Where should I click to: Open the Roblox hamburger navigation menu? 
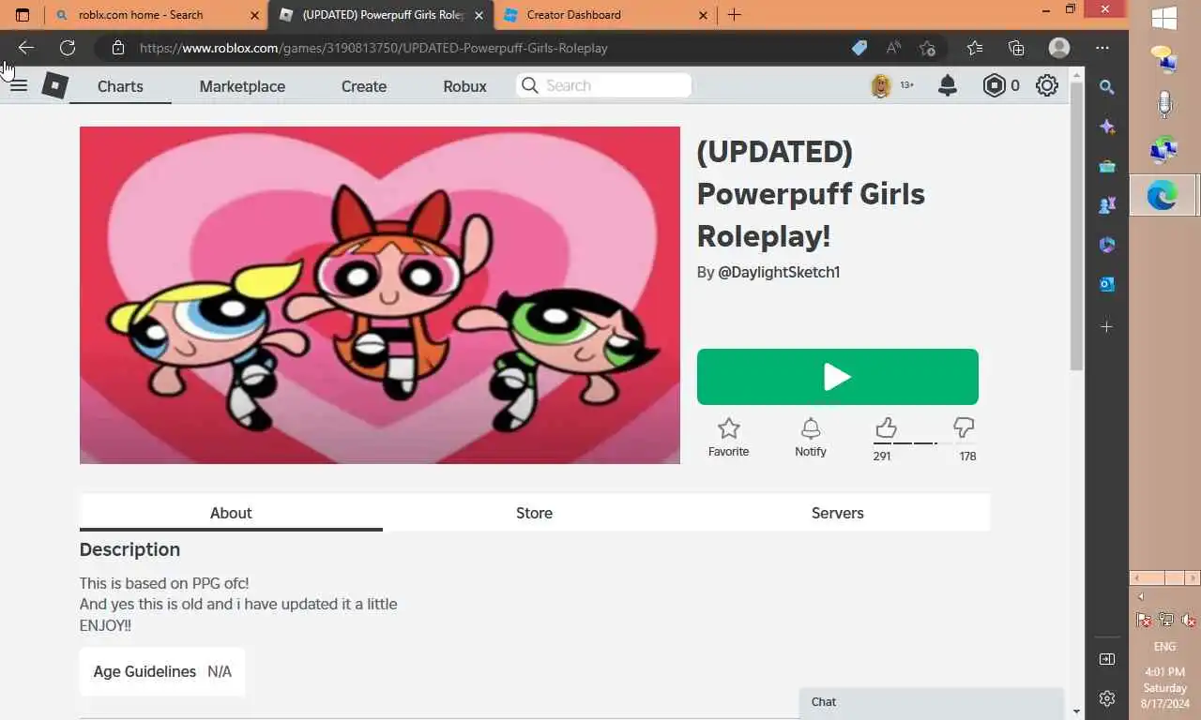click(x=19, y=86)
